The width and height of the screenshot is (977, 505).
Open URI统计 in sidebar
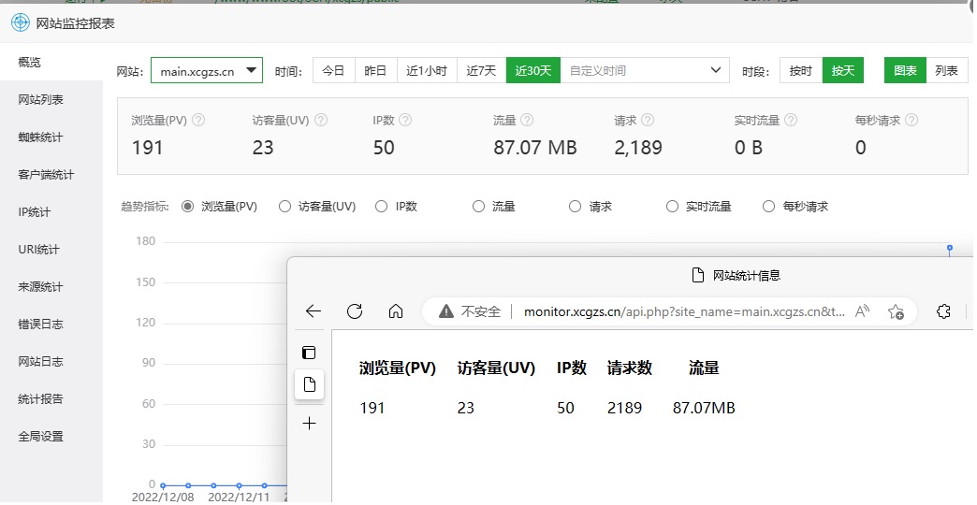pos(51,249)
